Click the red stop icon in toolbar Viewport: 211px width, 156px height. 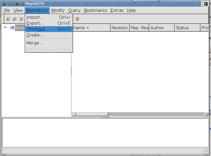pyautogui.click(x=77, y=19)
